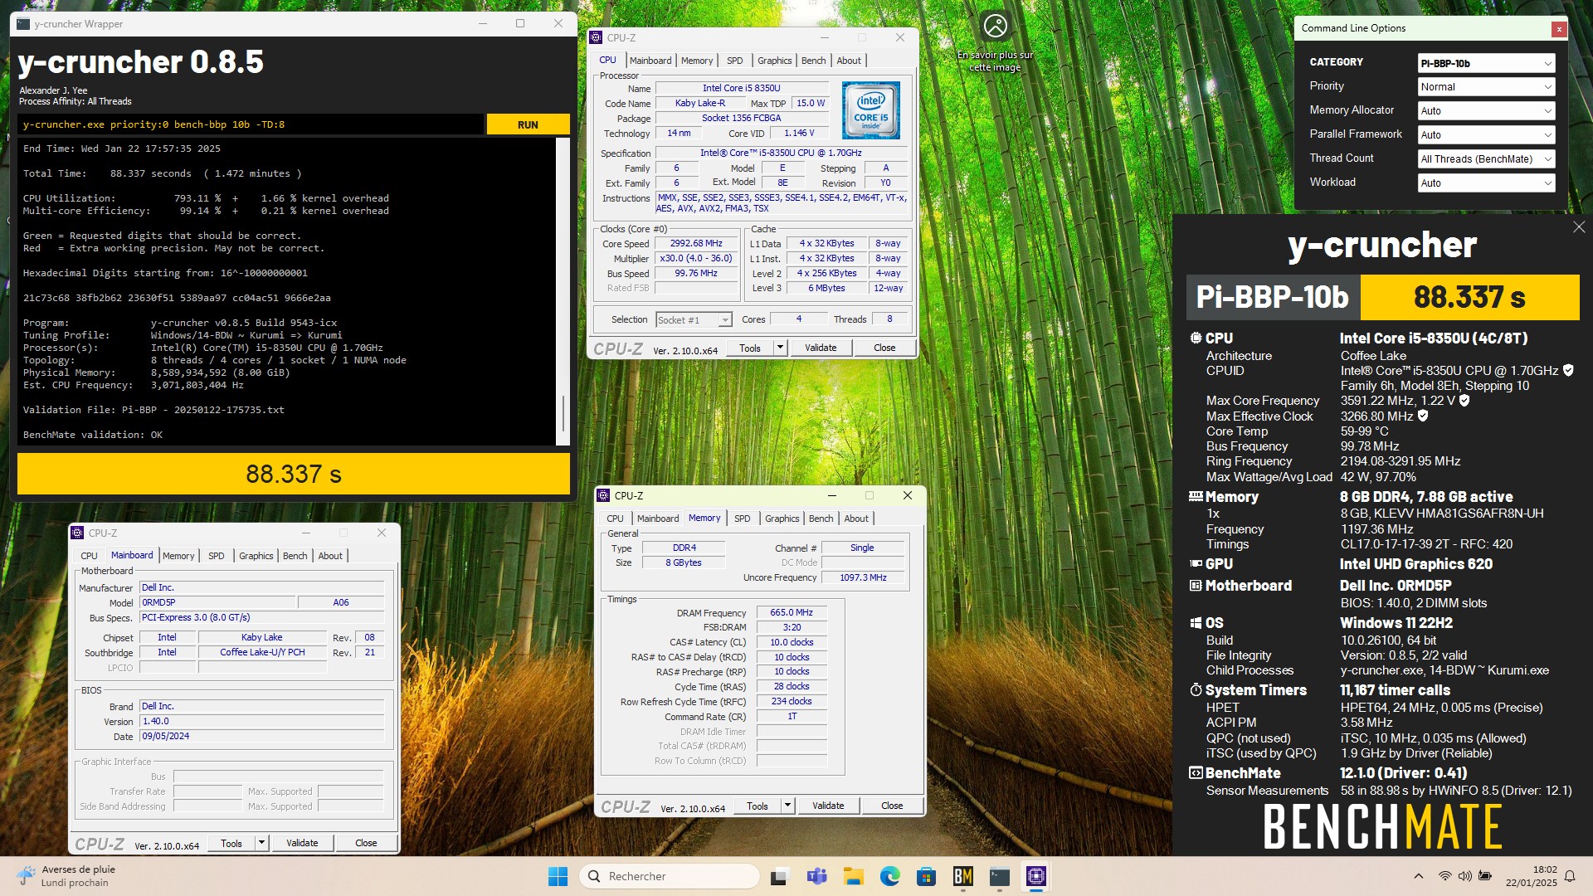The image size is (1593, 896).
Task: Click taskbar search box Rechercher
Action: 670,876
